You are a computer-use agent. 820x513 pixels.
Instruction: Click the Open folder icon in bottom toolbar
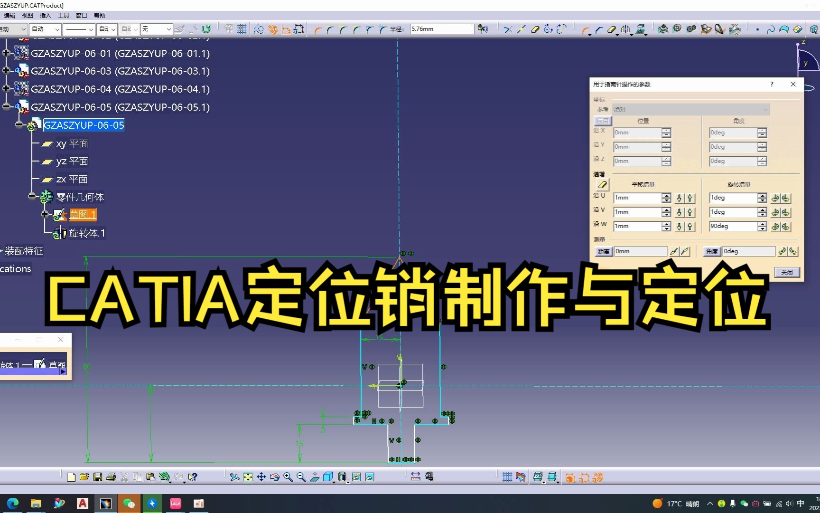pos(84,477)
